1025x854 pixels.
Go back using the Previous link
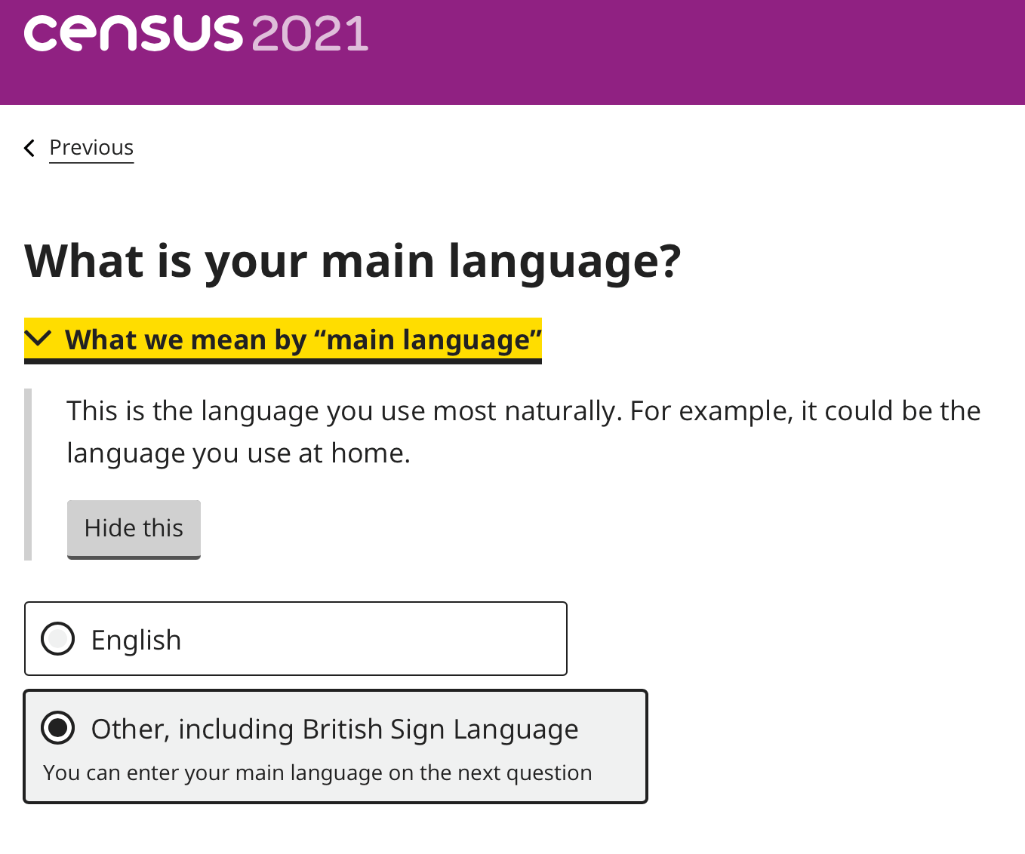(x=91, y=148)
